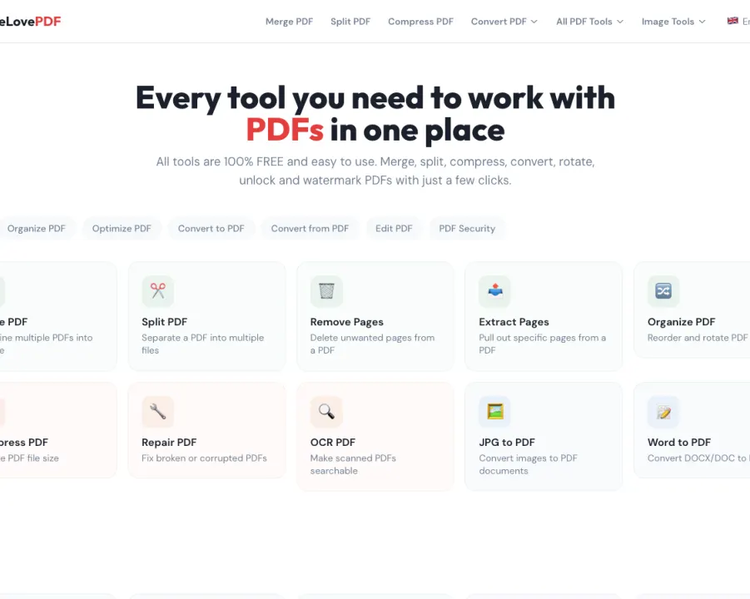Viewport: 750px width, 599px height.
Task: Open the Repair PDF card title
Action: coord(169,443)
